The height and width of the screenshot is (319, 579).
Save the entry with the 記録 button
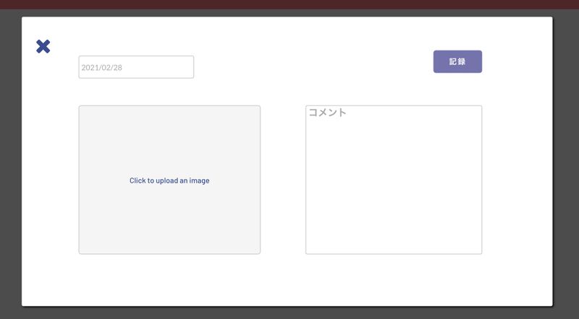[x=457, y=62]
